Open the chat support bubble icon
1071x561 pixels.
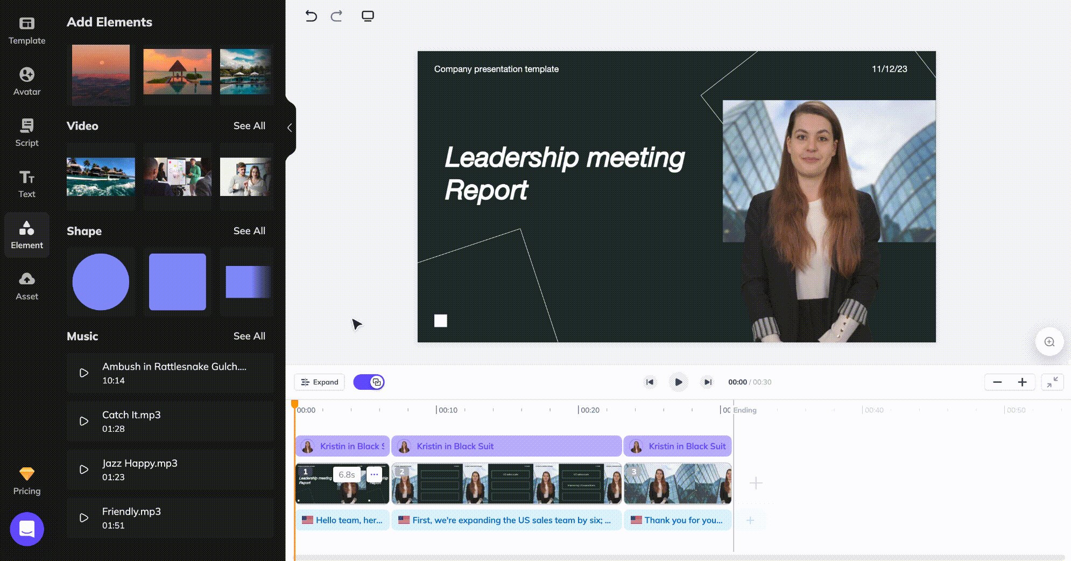(27, 529)
